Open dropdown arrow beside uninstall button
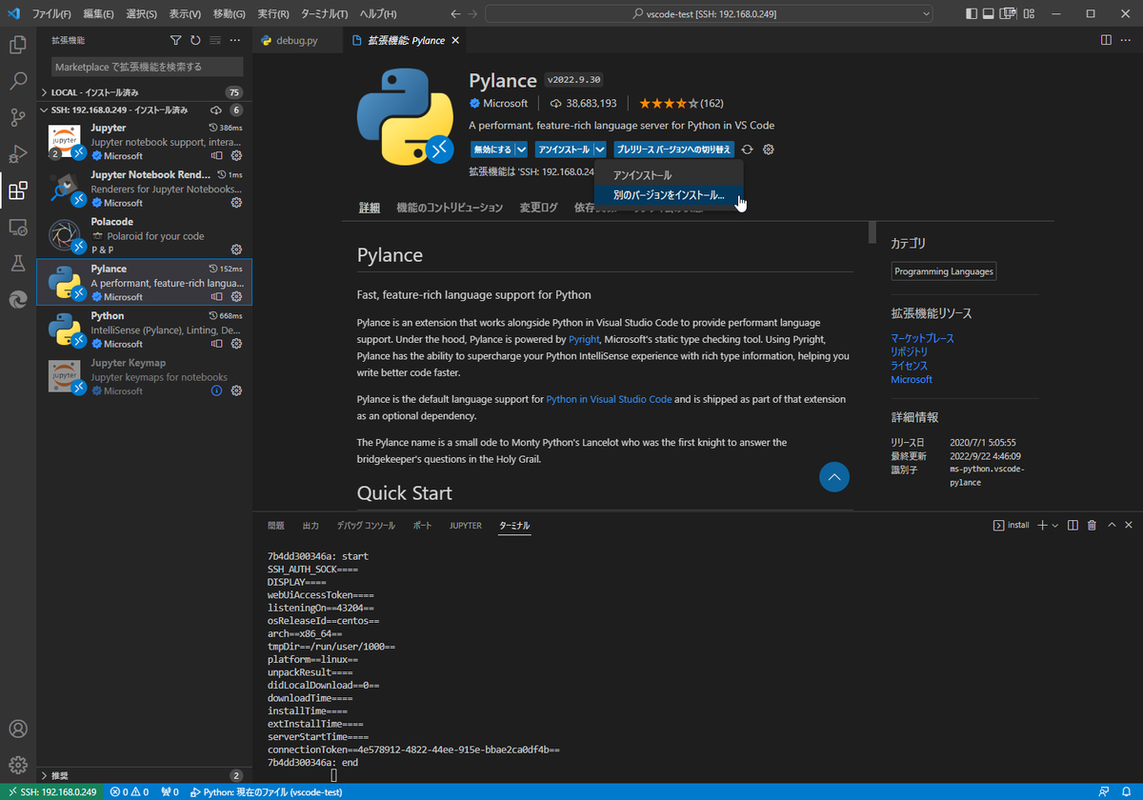Viewport: 1143px width, 800px height. tap(600, 150)
